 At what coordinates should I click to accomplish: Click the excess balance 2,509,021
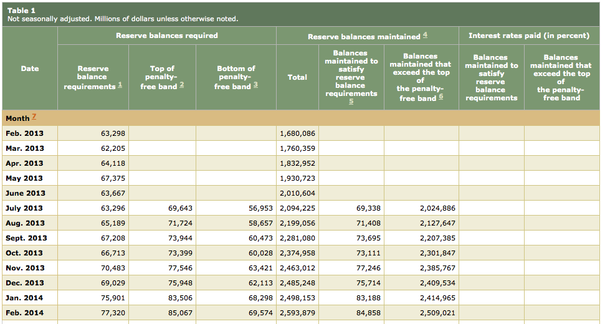[437, 313]
